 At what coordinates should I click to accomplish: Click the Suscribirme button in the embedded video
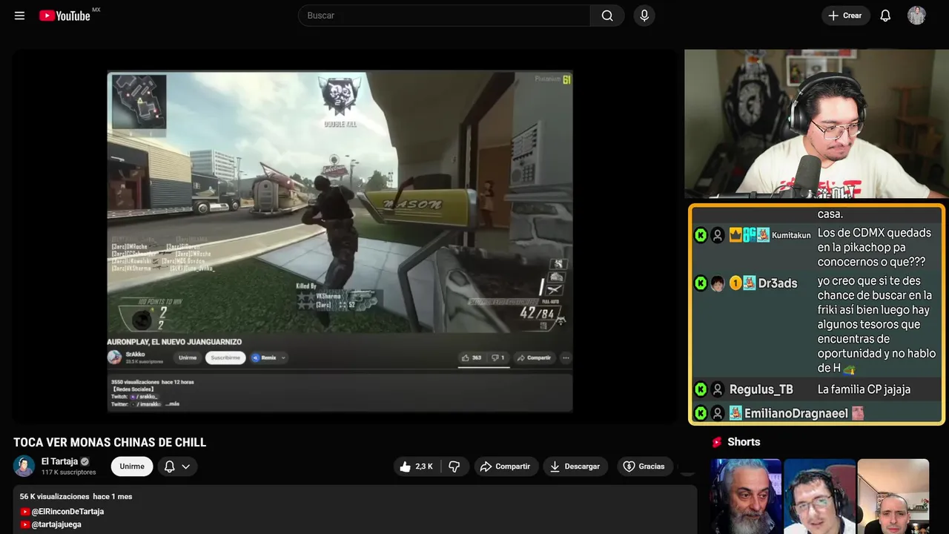pyautogui.click(x=225, y=357)
